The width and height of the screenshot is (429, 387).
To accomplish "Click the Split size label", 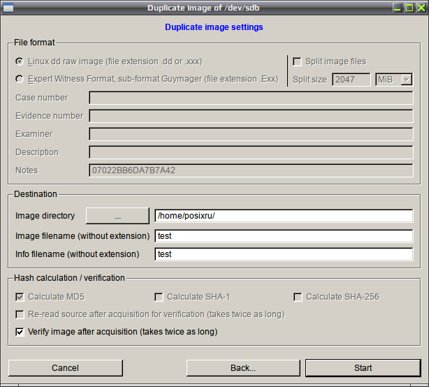I will [x=310, y=80].
